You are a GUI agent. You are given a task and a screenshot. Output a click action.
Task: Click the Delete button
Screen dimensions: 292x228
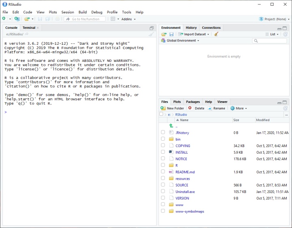(196, 108)
